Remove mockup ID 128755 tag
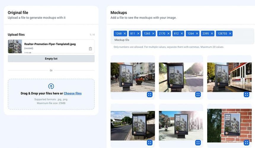Image resolution: width=255 pixels, height=148 pixels. coord(230,33)
